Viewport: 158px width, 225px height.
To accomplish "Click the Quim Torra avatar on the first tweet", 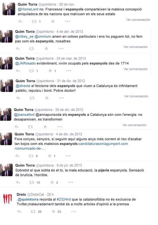I will (9, 9).
